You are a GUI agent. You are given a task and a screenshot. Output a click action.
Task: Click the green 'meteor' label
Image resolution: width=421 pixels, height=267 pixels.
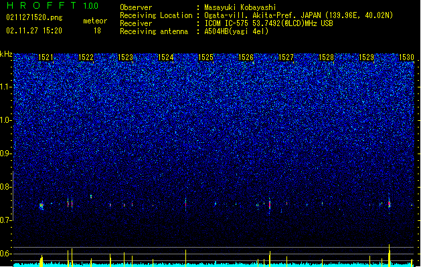pos(95,21)
